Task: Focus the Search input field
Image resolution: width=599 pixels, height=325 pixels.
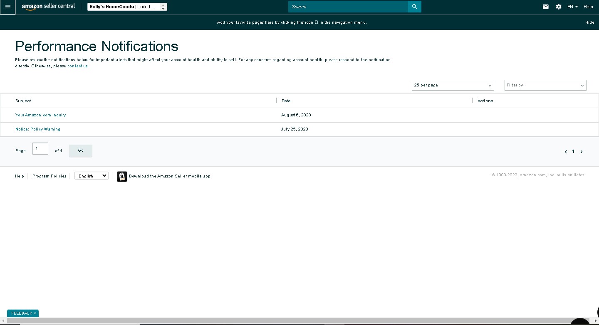Action: pos(348,7)
